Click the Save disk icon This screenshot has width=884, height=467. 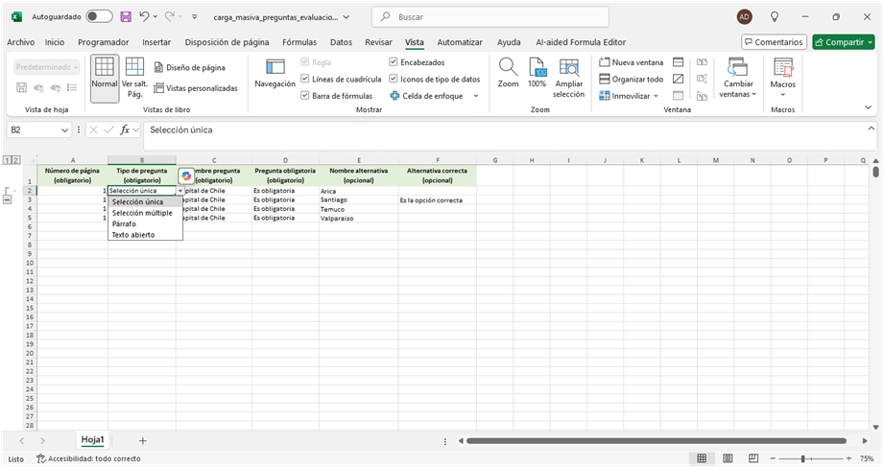tap(126, 17)
